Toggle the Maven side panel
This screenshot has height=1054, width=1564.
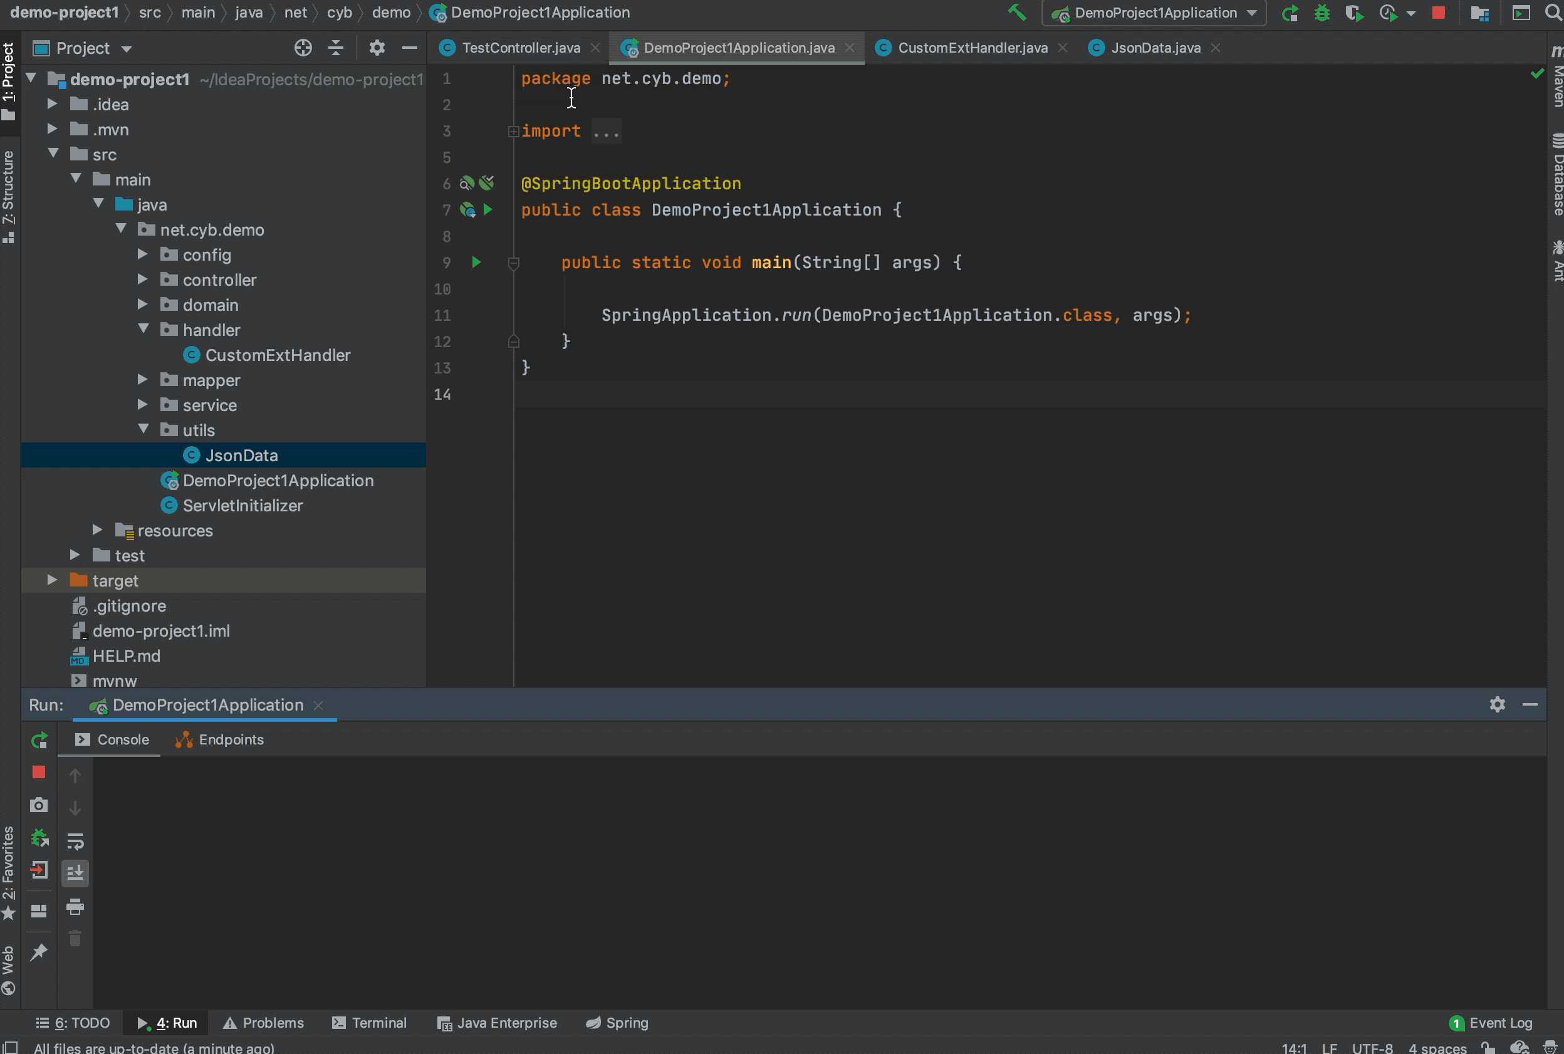tap(1556, 76)
